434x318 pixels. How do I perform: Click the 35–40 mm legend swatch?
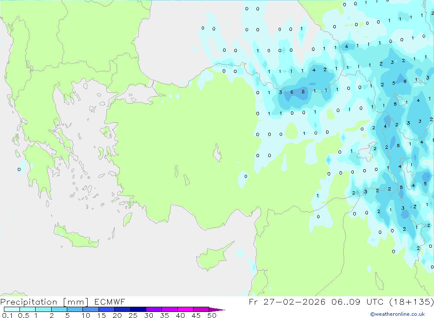[169, 309]
